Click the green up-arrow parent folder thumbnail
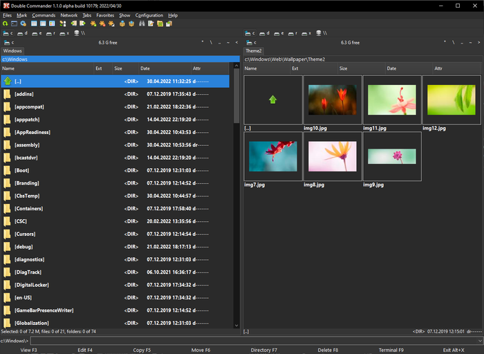This screenshot has height=354, width=484. point(272,100)
